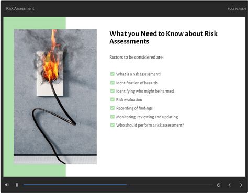Click checkbox beside Risk evaluation
Viewport: 248px width, 193px height.
point(112,99)
